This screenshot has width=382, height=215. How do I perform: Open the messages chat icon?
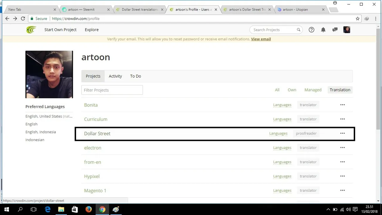(335, 30)
